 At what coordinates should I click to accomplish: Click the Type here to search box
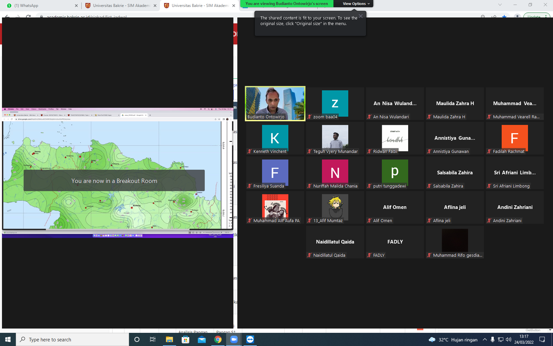[x=72, y=339]
